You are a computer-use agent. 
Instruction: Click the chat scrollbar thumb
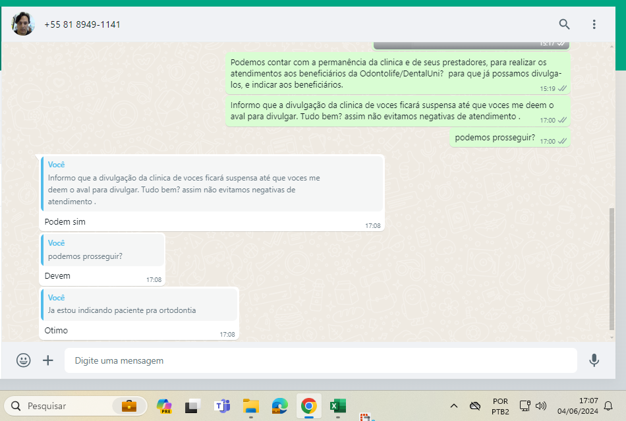tap(612, 269)
